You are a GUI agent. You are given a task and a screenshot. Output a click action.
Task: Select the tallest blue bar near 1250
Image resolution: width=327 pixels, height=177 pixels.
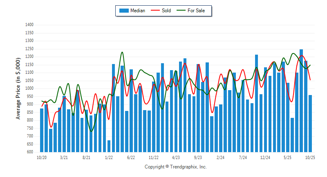click(x=301, y=102)
